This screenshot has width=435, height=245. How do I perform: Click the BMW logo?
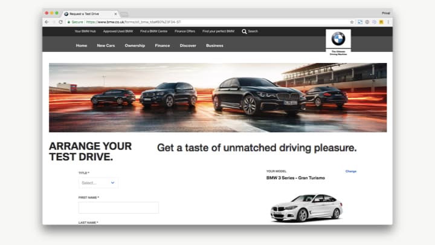[338, 39]
